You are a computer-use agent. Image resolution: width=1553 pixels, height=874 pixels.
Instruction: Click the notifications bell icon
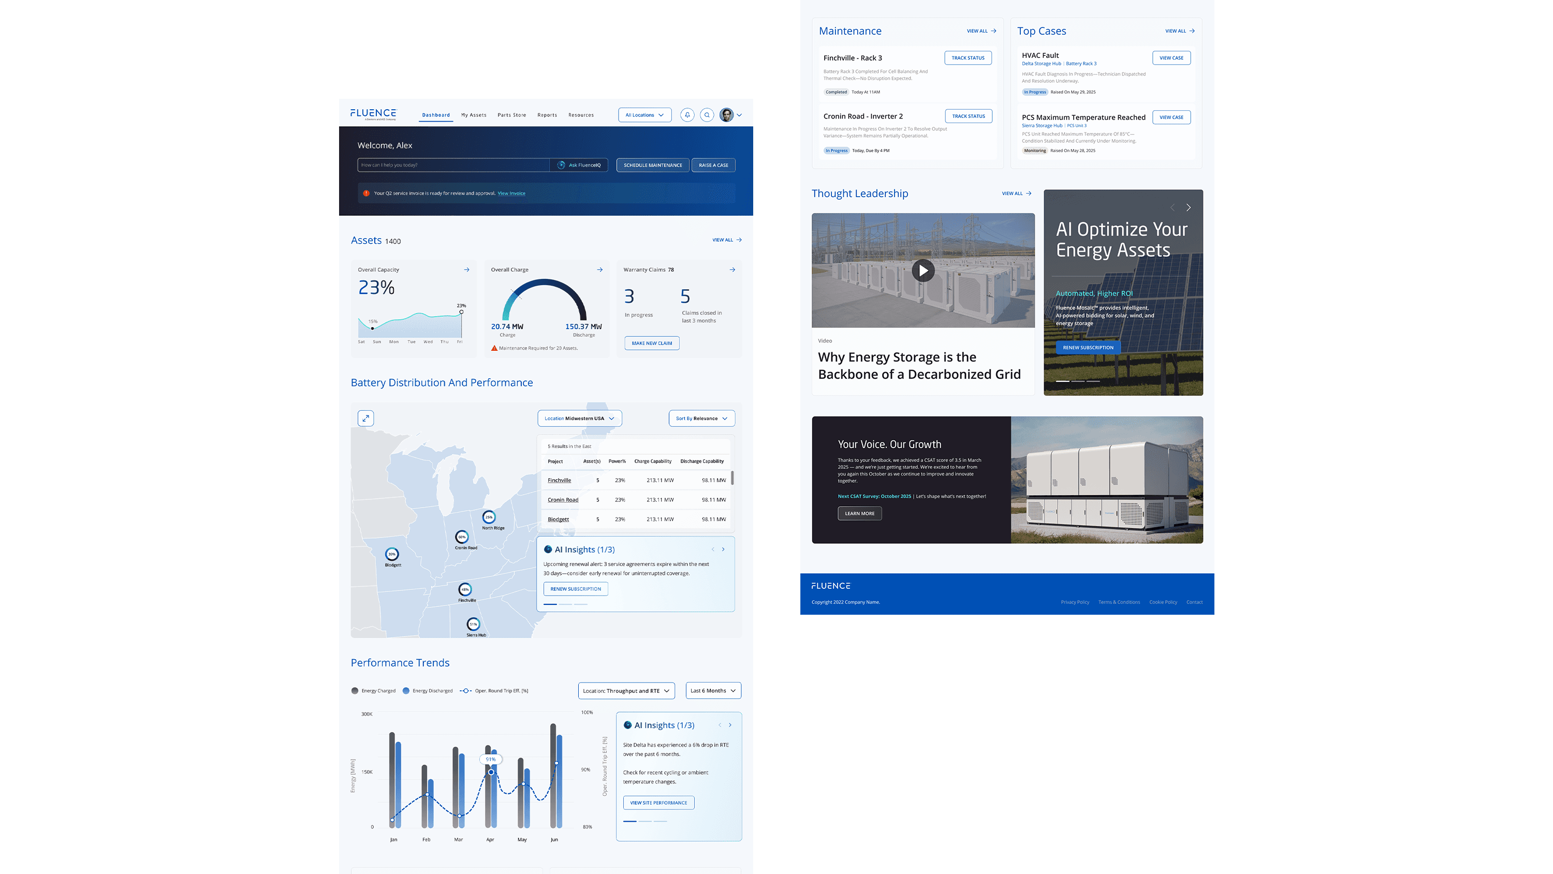[x=686, y=115]
